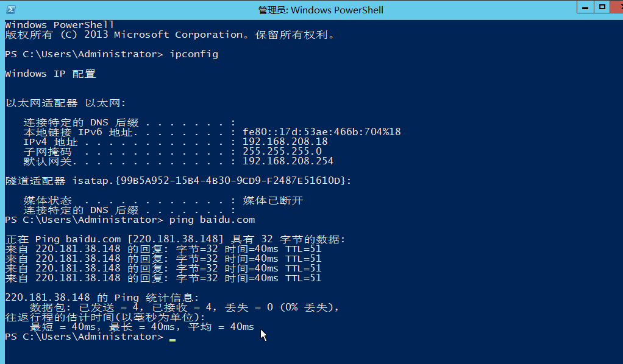Click the 'Windows IP 配置' heading
The image size is (623, 364).
[x=50, y=74]
